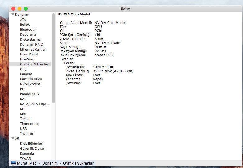This screenshot has width=243, height=168.
Task: Select Kamera in the sidebar
Action: [x=26, y=74]
